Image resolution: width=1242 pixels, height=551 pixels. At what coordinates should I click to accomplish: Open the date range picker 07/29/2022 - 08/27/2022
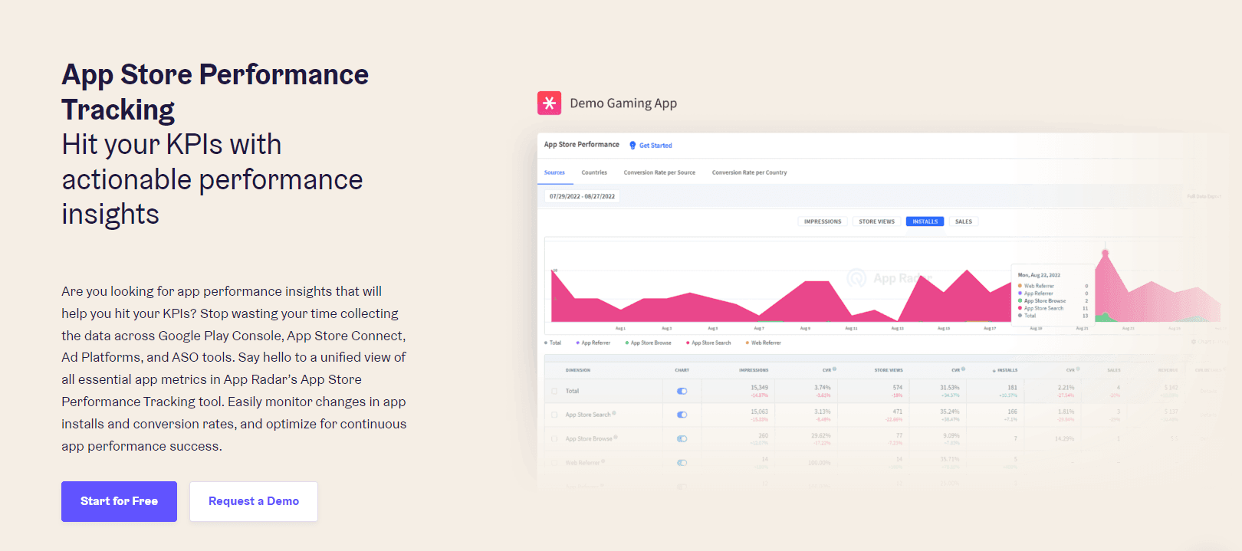pos(582,196)
